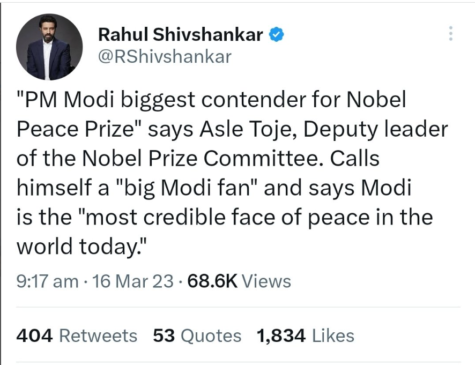Screen dimensions: 475x365
Task: Click the quoted phrase big Modi fan
Action: coord(187,188)
